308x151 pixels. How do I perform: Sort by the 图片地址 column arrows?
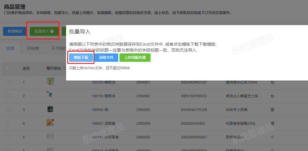pos(64,68)
